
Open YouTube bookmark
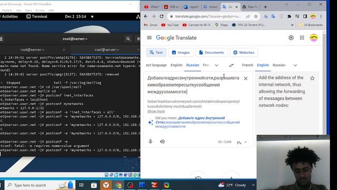[x=170, y=25]
